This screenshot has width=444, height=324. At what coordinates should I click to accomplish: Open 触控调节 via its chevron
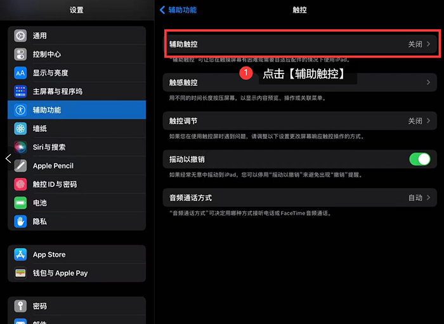[x=428, y=121]
